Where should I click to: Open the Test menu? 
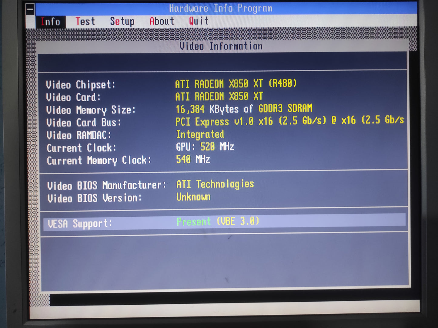click(x=85, y=22)
